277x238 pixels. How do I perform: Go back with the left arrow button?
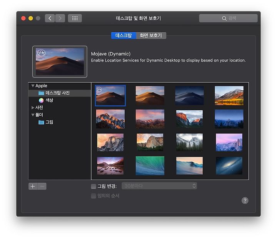[x=50, y=18]
